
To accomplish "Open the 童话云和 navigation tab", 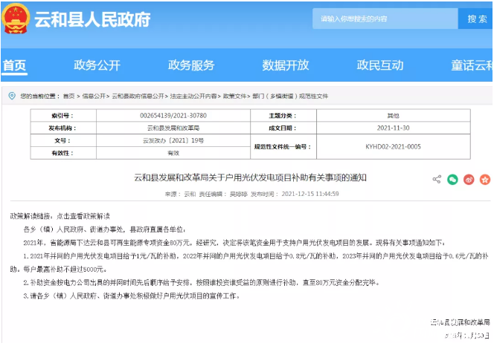I will click(x=472, y=65).
